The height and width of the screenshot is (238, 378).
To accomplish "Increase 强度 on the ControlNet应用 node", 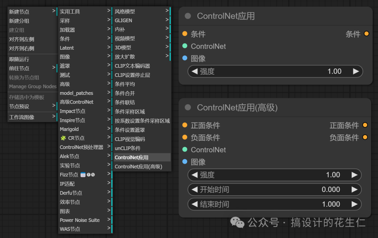I will tap(356, 71).
